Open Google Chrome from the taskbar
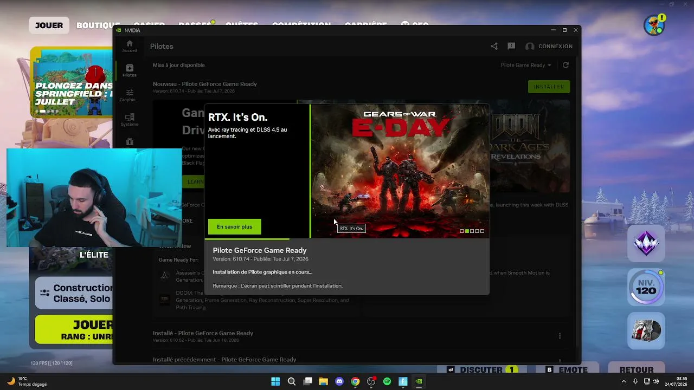The image size is (694, 390). 355,381
